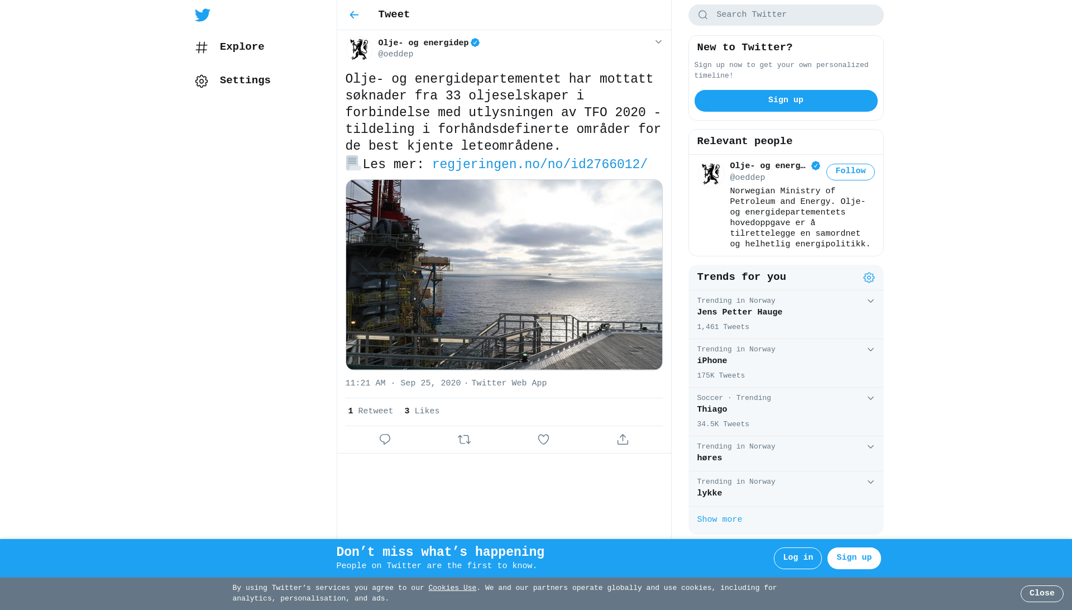Click the Twitter bird logo
The width and height of the screenshot is (1072, 610).
(x=203, y=15)
